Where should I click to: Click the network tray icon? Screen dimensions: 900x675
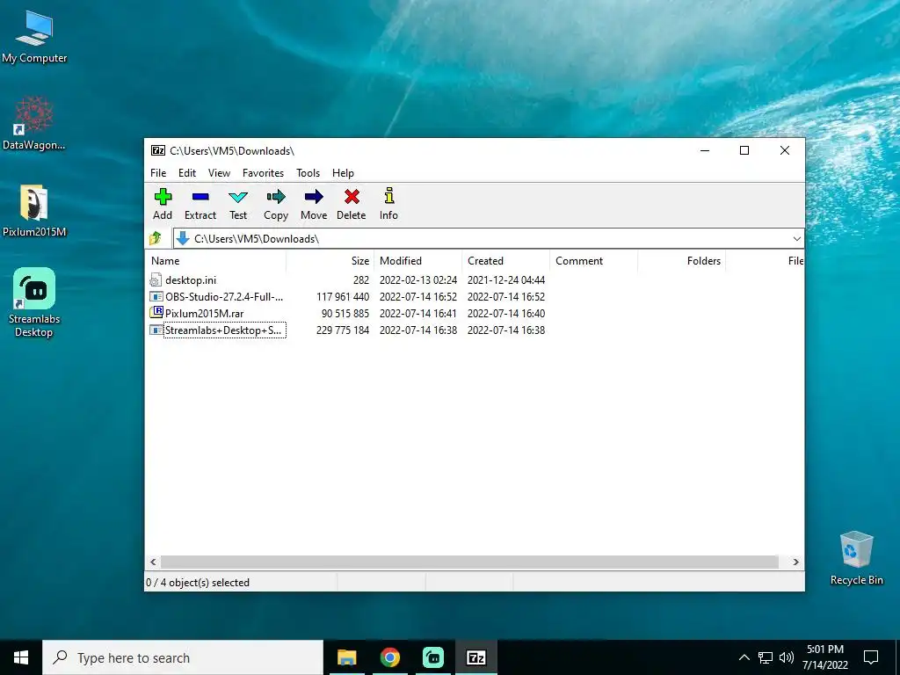point(766,657)
